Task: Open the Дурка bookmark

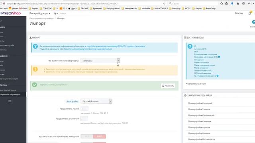Action: [x=73, y=8]
